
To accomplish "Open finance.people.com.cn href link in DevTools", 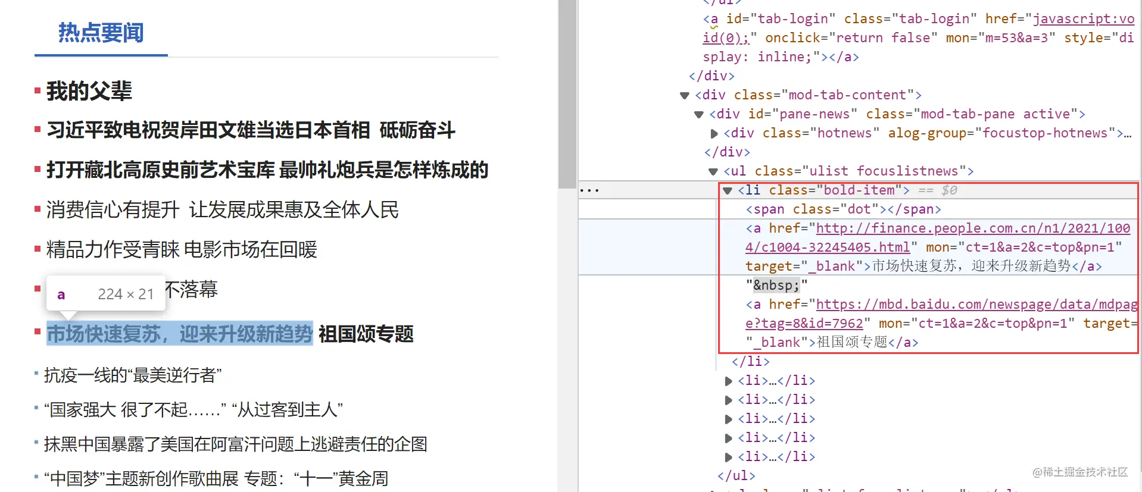I will [x=938, y=237].
